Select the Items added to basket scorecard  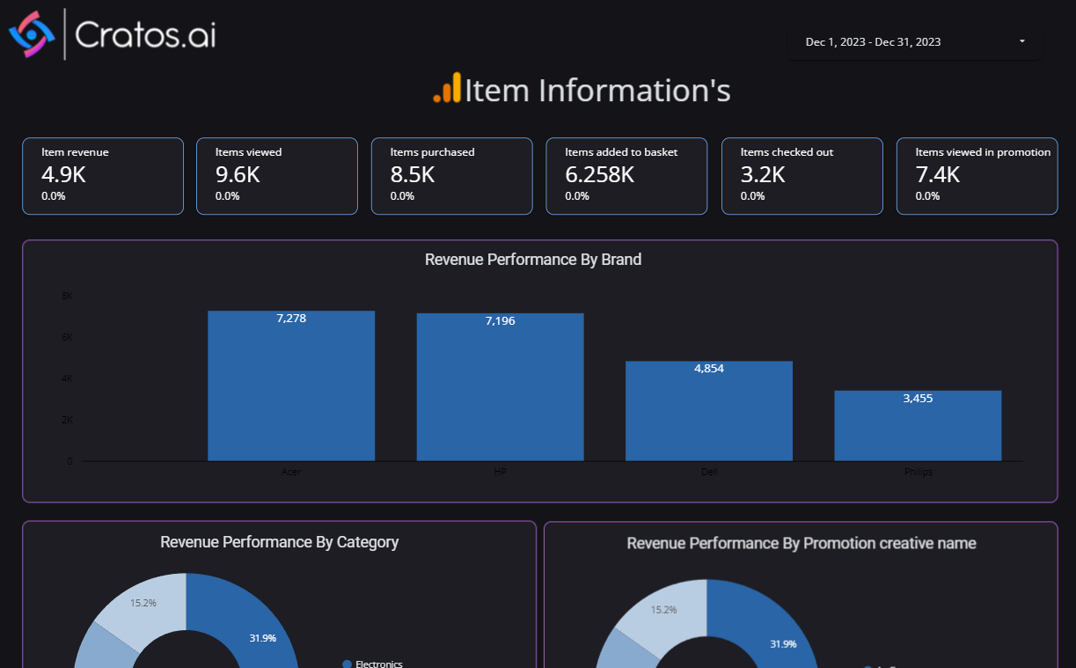[626, 176]
